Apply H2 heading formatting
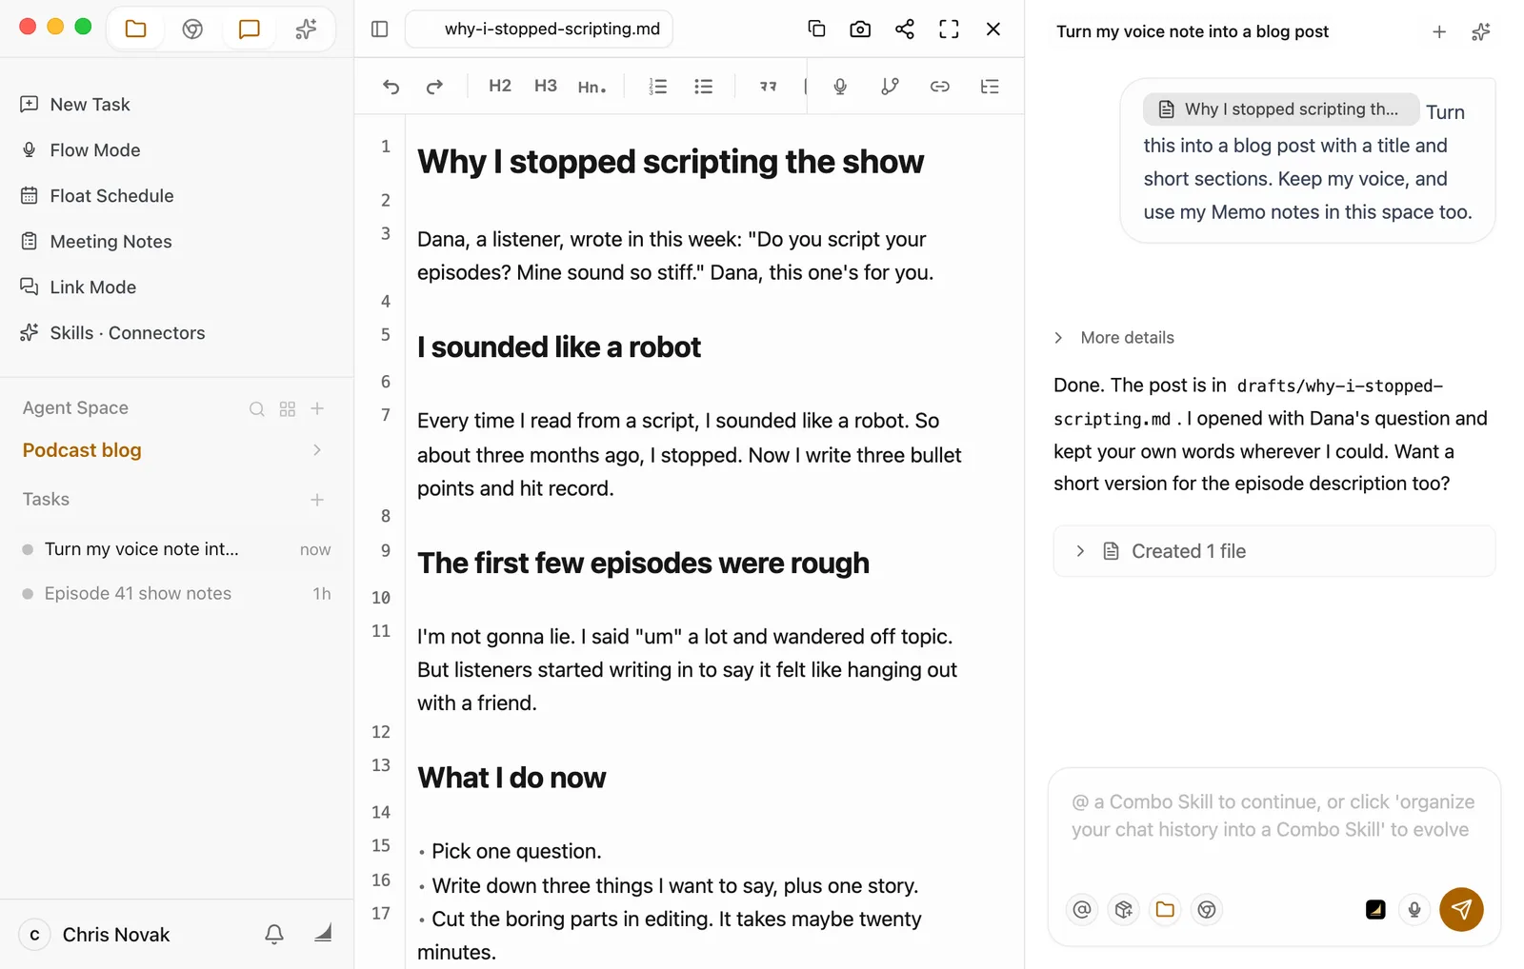Image resolution: width=1524 pixels, height=969 pixels. pyautogui.click(x=500, y=87)
